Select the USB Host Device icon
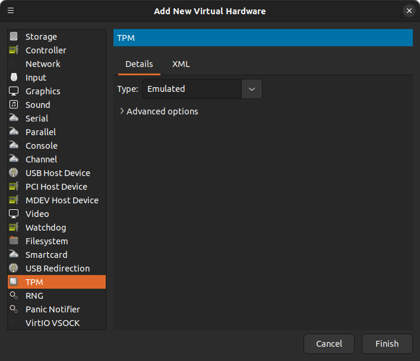 point(14,173)
